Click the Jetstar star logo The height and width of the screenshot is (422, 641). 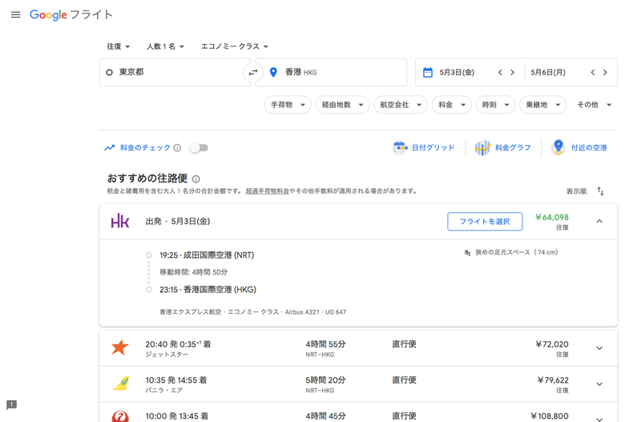120,348
